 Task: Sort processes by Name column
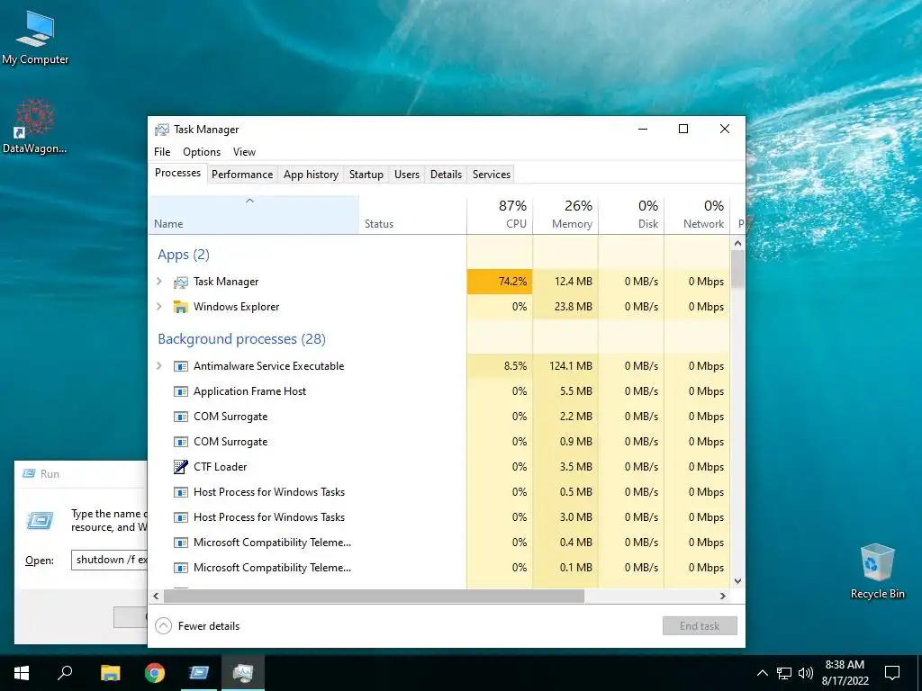pos(253,215)
